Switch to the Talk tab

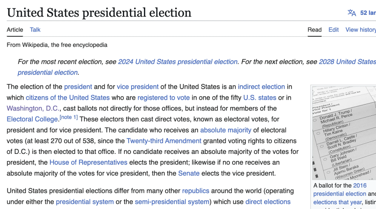(35, 30)
